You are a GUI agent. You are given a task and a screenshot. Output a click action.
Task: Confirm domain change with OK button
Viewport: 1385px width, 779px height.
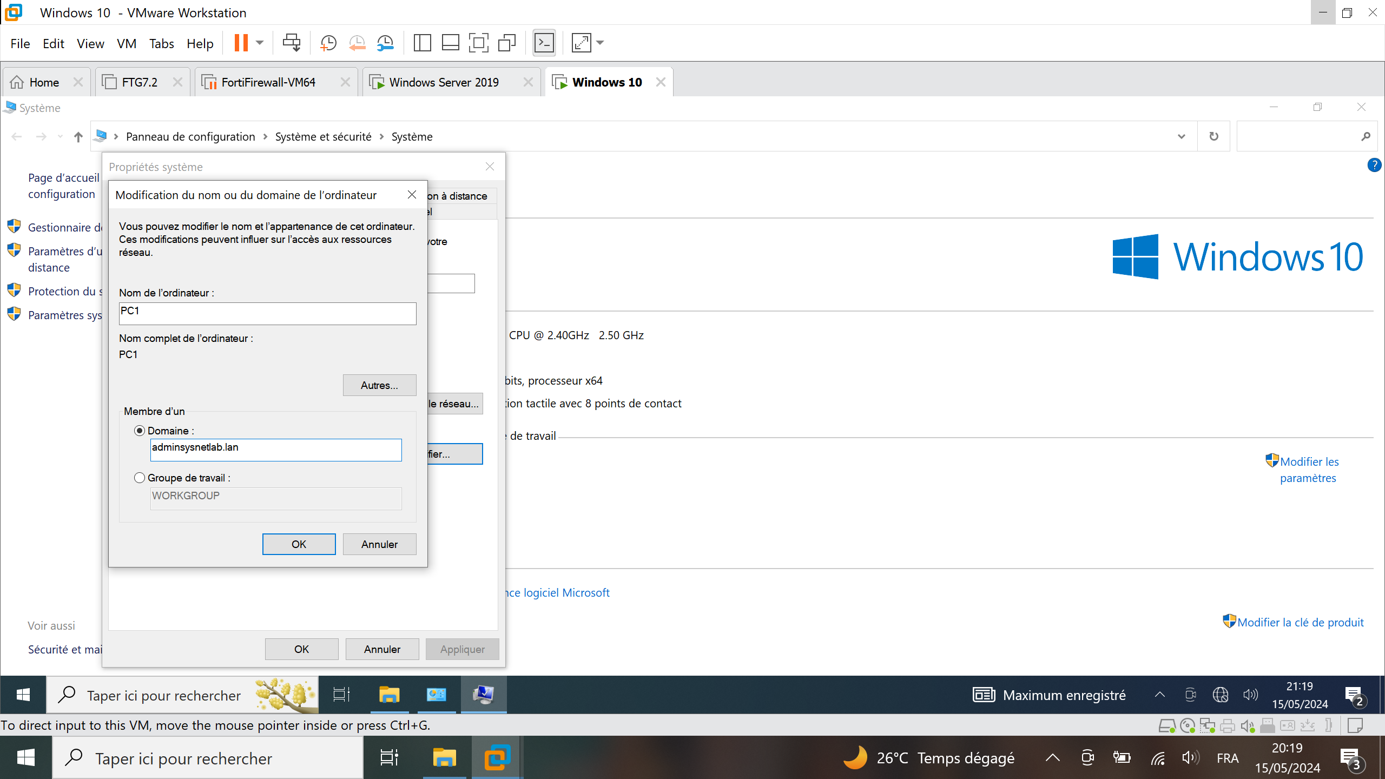click(x=299, y=544)
